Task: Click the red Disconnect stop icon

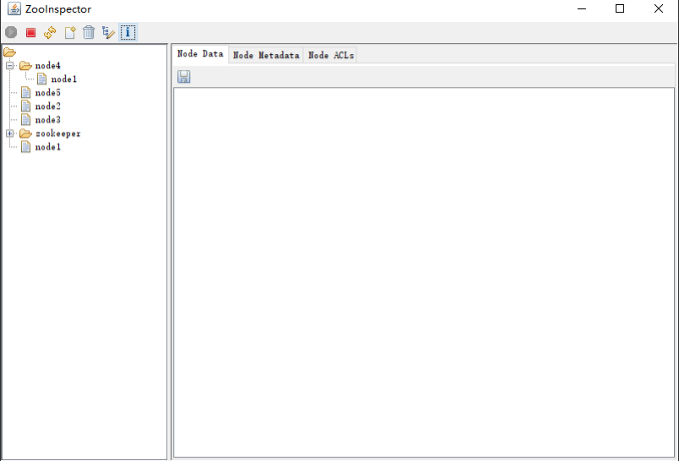Action: (30, 32)
